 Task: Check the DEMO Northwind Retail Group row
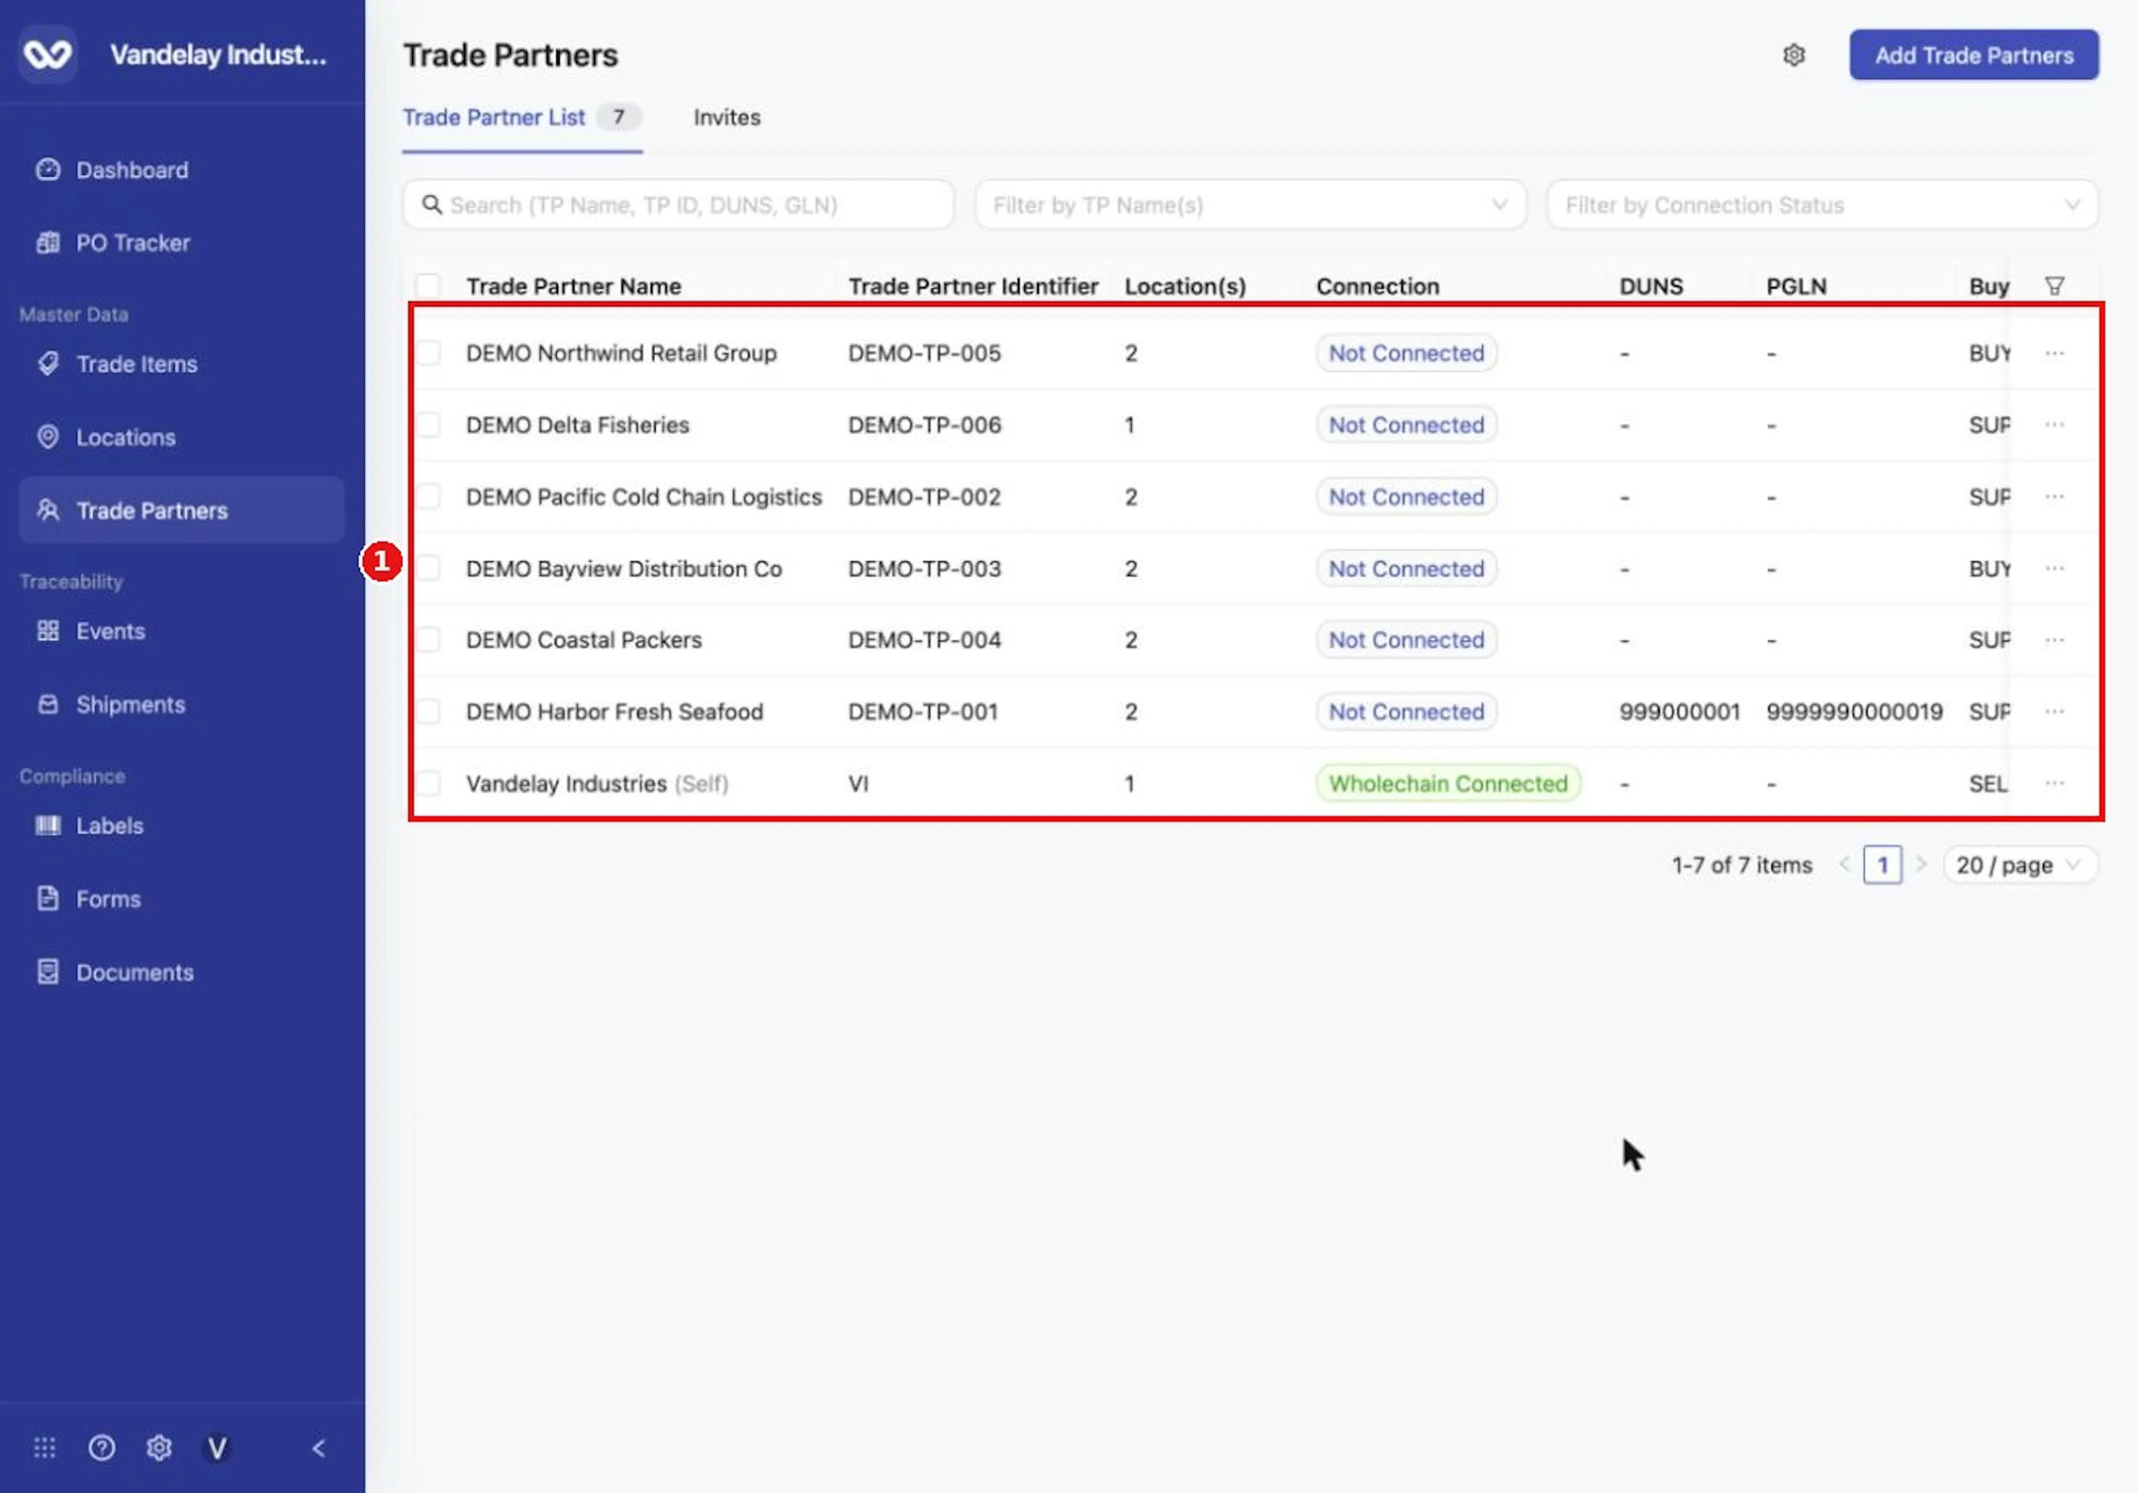coord(428,353)
